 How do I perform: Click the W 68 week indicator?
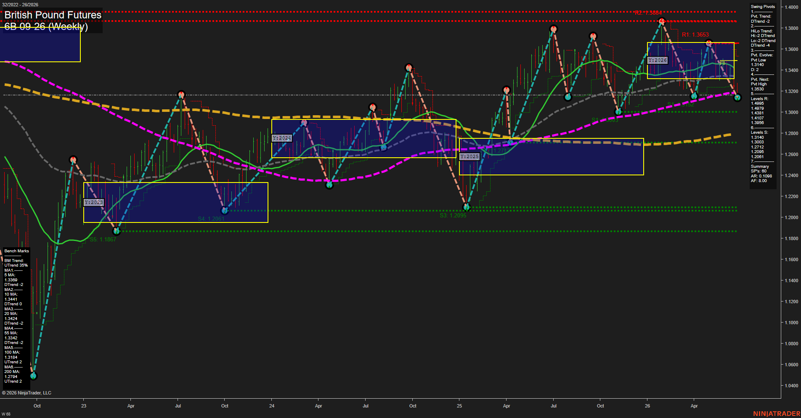(x=6, y=414)
